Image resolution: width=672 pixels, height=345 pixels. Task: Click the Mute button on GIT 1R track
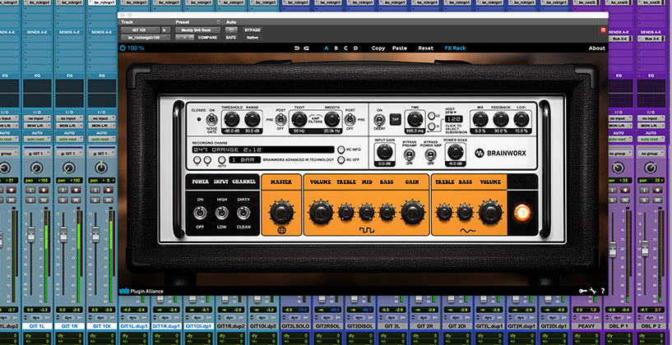76,200
